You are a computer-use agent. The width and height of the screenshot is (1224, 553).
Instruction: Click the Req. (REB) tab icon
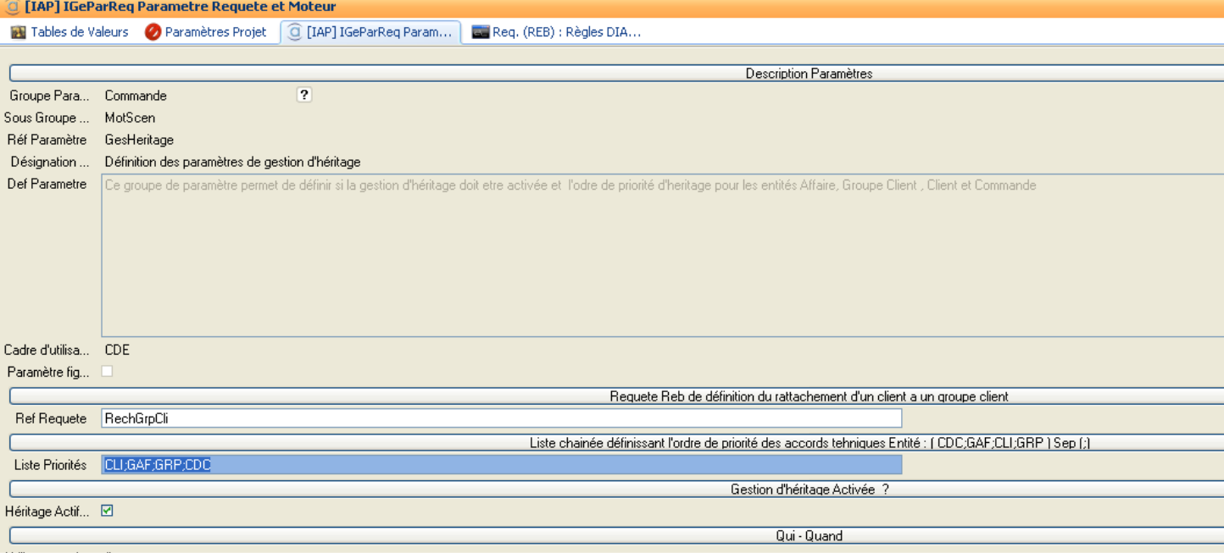[481, 32]
